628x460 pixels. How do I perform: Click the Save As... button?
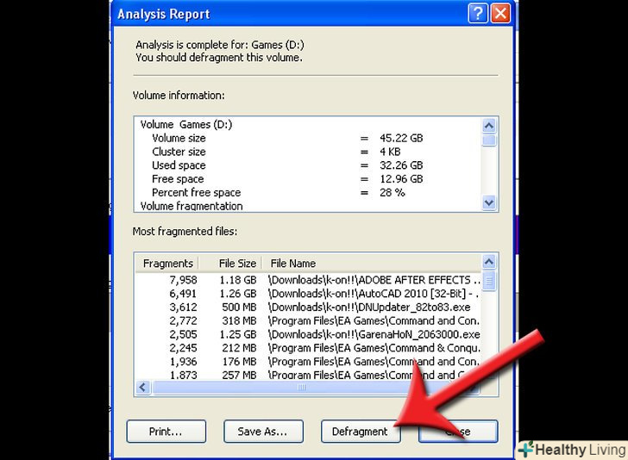[x=263, y=432]
